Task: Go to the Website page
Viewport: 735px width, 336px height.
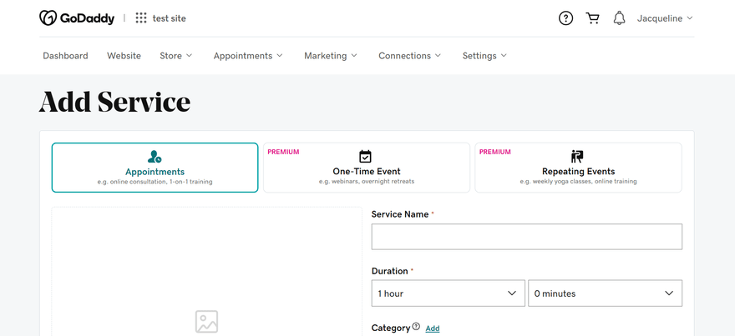Action: pos(124,56)
